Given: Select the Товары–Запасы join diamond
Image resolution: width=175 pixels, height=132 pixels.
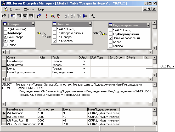Looking at the screenshot, I should point(43,35).
